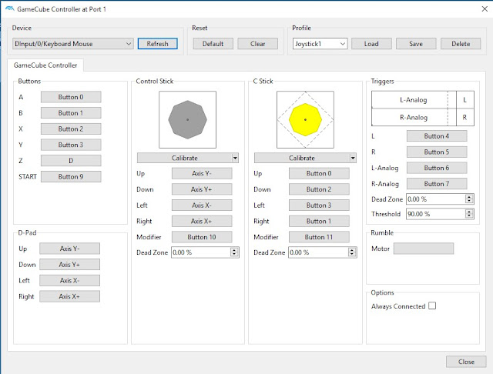Remap R trigger Button 5
This screenshot has width=493, height=374.
(437, 152)
